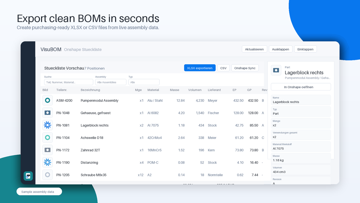Click the Einklappen button
Screen dimensions: 360x203
(x=305, y=49)
